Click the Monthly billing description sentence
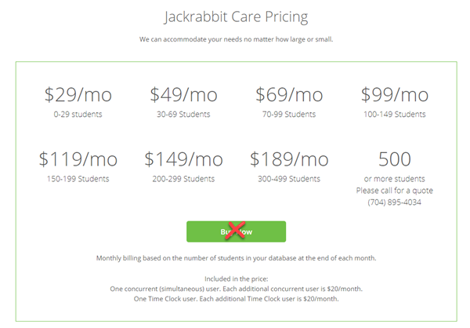Screen dimensions: 470x328 click(x=236, y=258)
